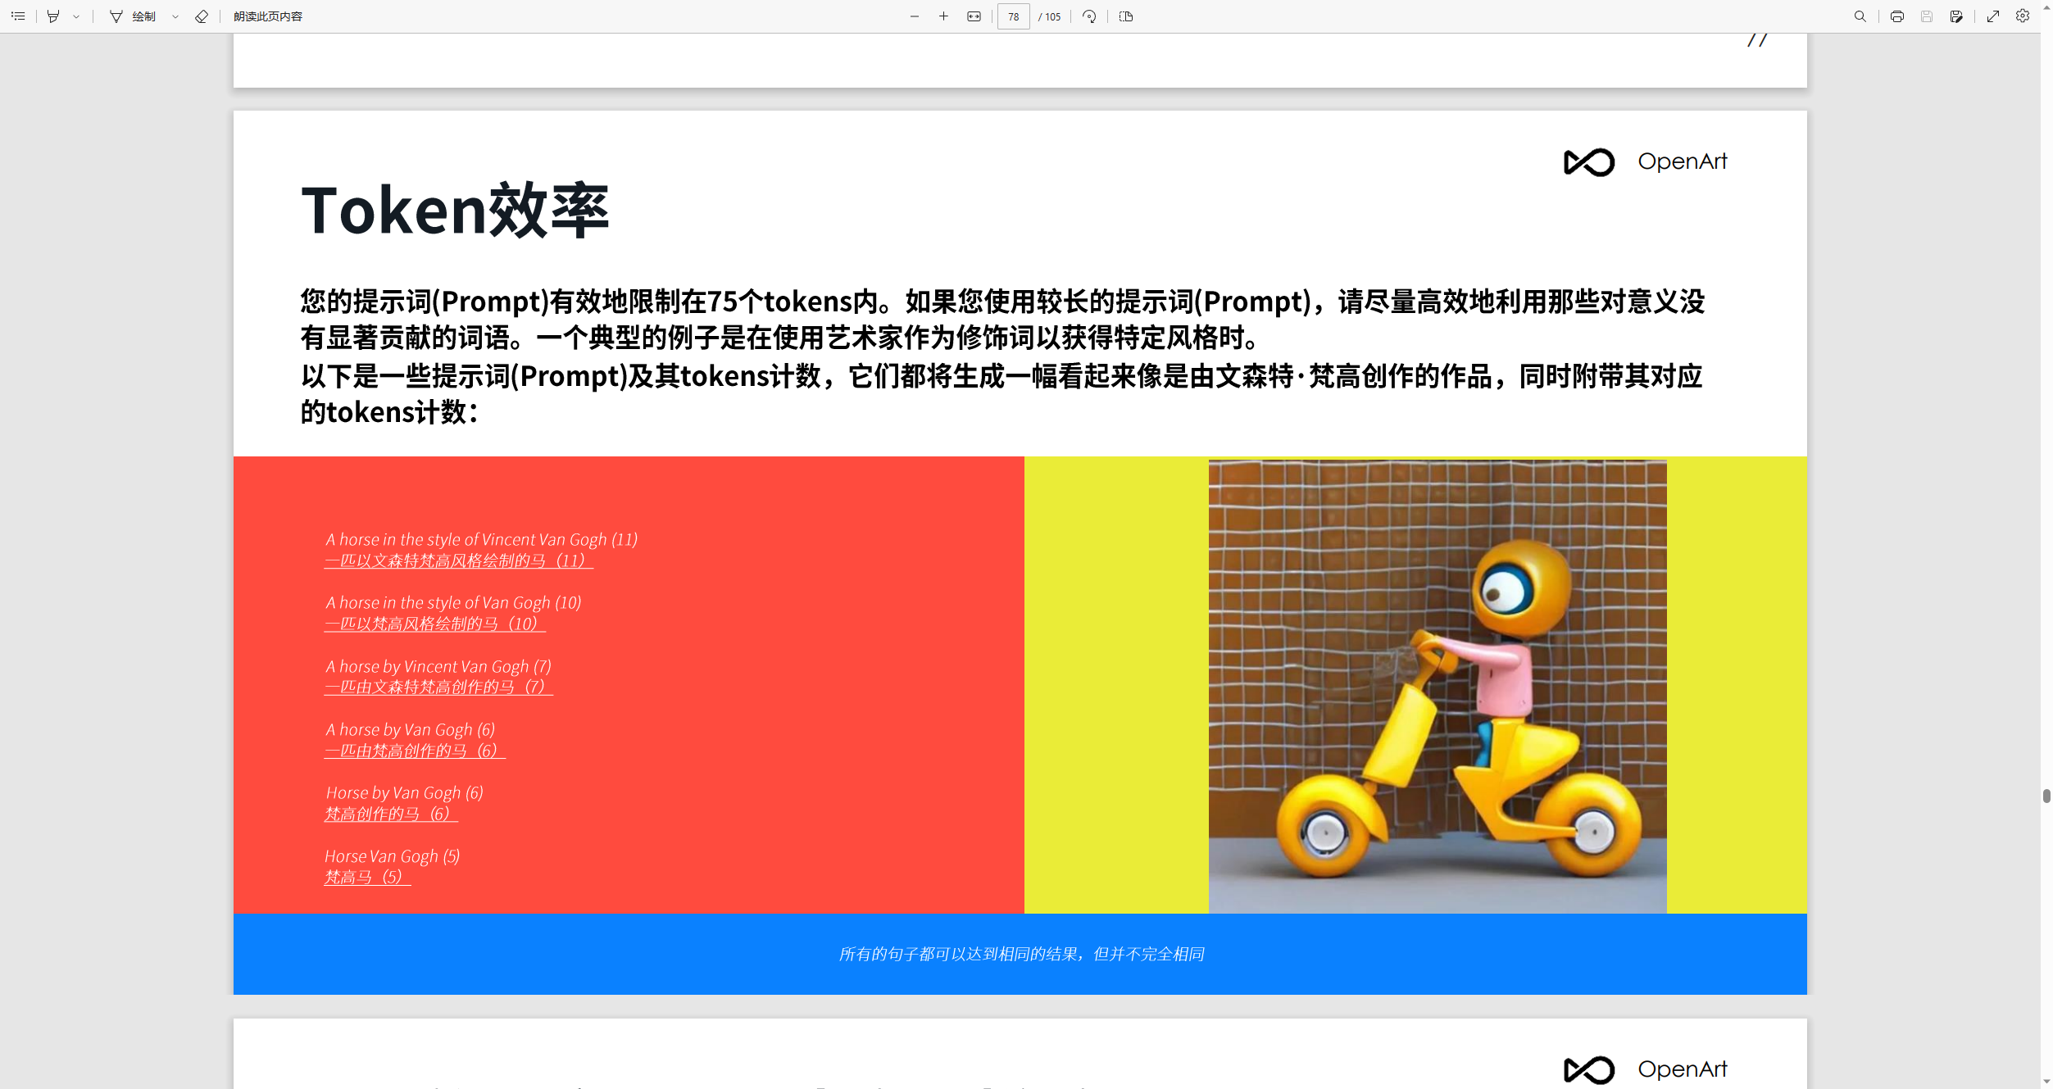2053x1089 pixels.
Task: Open PDF viewer settings gear
Action: coord(2023,16)
